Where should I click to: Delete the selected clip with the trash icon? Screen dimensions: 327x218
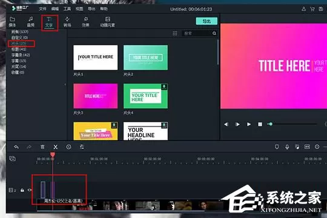42,147
